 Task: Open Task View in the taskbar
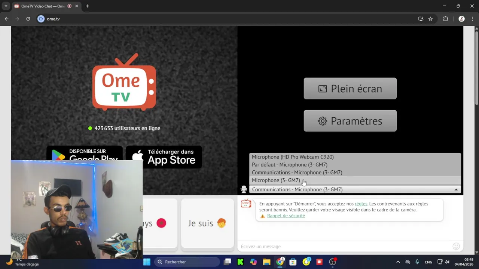(227, 262)
